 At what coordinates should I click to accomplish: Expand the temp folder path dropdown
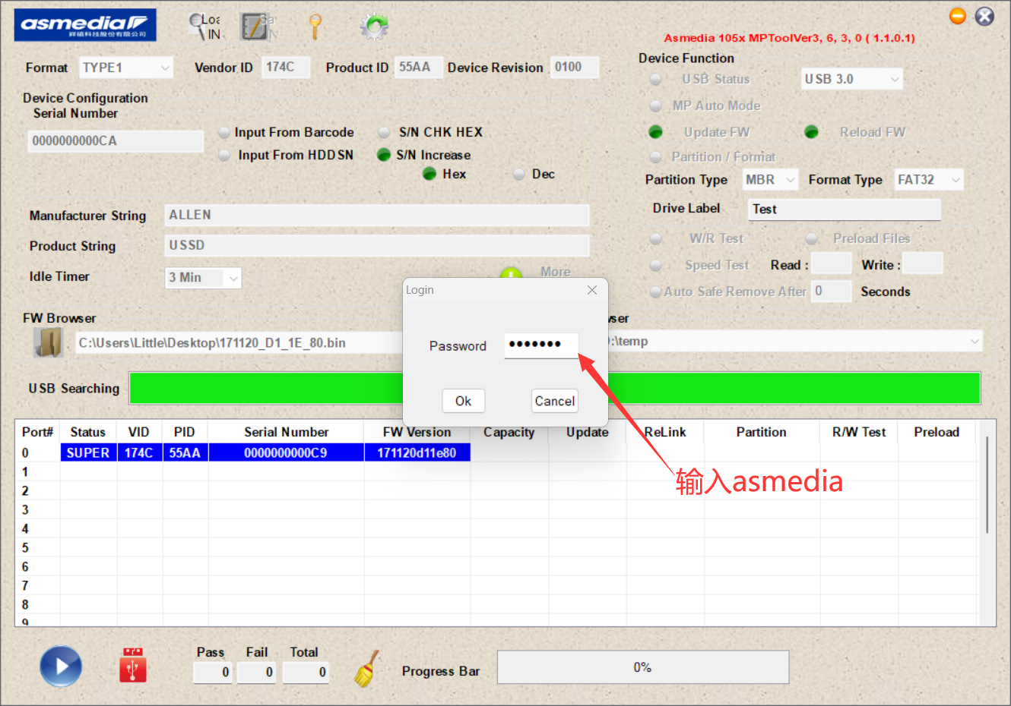click(x=975, y=342)
